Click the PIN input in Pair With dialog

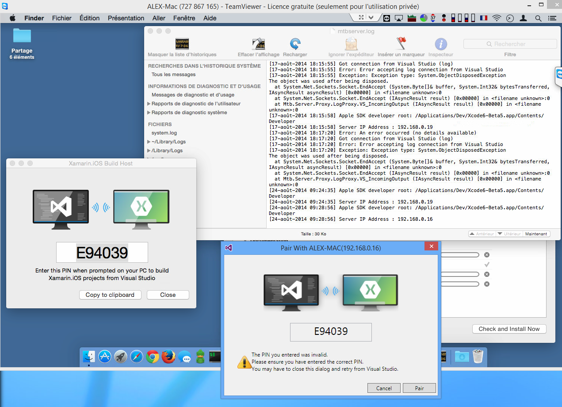point(331,332)
